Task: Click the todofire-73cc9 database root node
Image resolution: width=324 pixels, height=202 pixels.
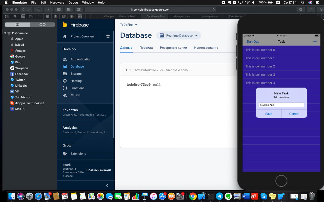Action: click(138, 85)
